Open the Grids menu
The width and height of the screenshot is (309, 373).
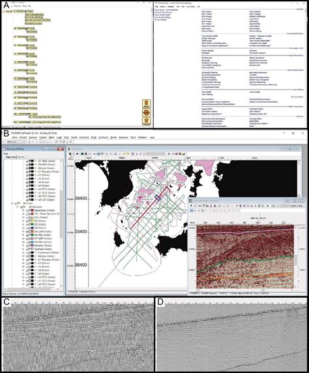click(93, 137)
